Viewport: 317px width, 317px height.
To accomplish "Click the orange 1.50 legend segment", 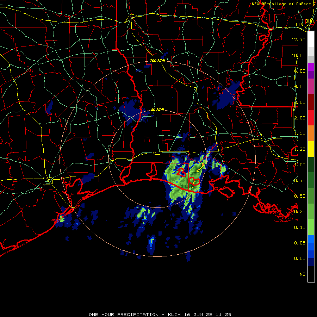I will point(311,133).
